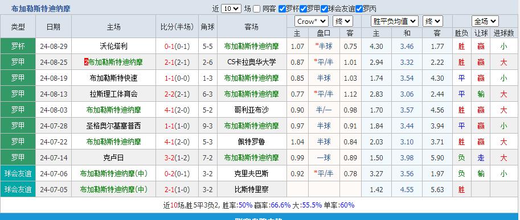Click the 类型 column header

(x=18, y=27)
